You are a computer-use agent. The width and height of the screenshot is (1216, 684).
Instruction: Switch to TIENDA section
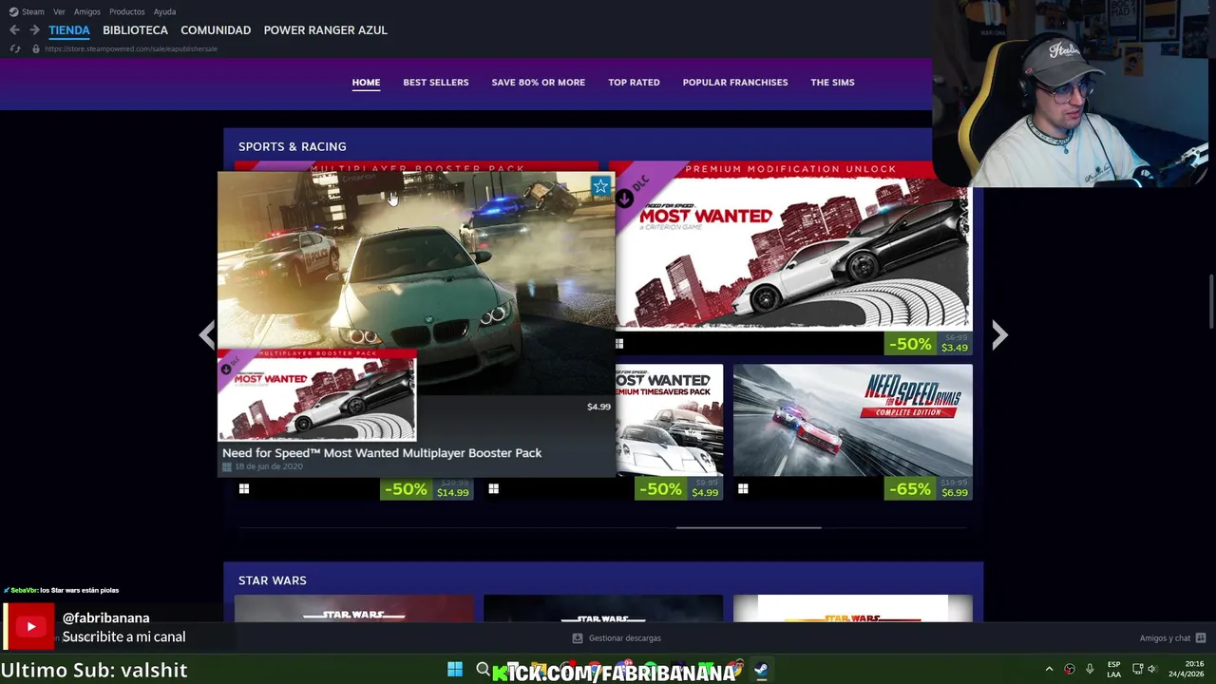pos(69,30)
